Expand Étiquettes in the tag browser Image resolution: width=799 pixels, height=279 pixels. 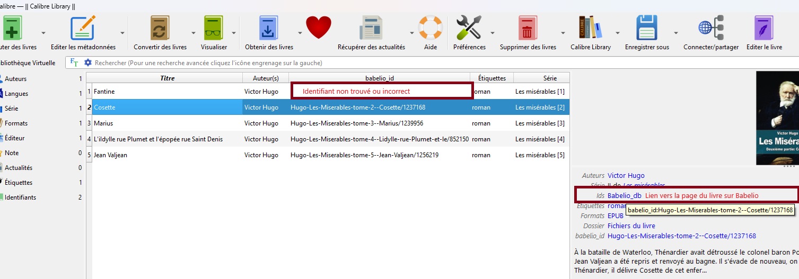[19, 183]
